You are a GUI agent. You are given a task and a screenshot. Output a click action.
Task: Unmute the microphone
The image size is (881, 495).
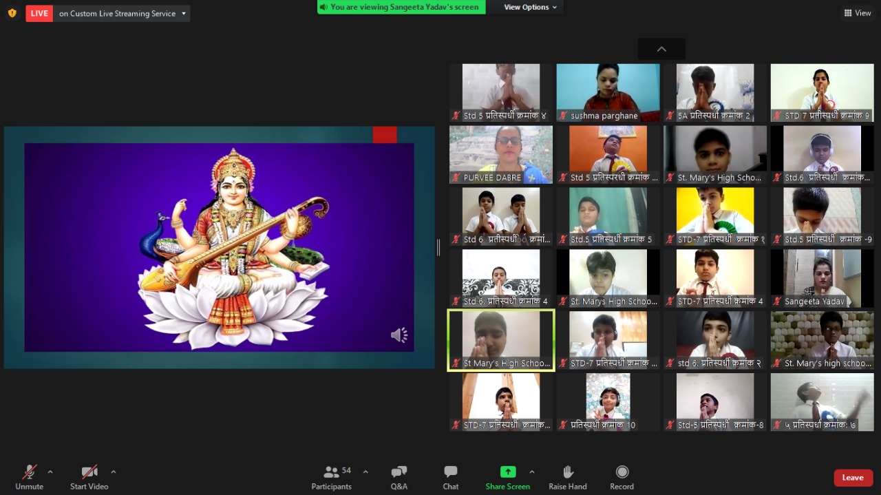pyautogui.click(x=30, y=476)
